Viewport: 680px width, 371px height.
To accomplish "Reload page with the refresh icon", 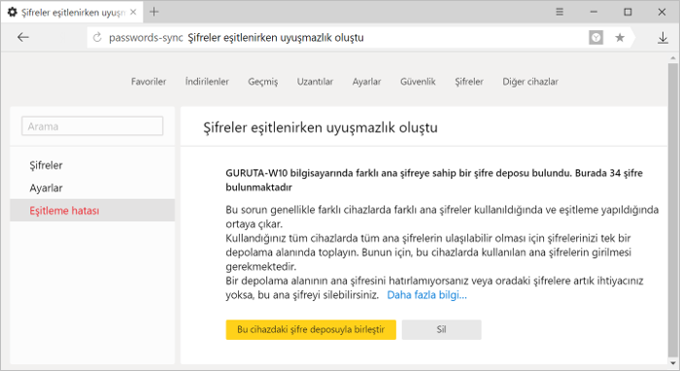I will coord(97,38).
